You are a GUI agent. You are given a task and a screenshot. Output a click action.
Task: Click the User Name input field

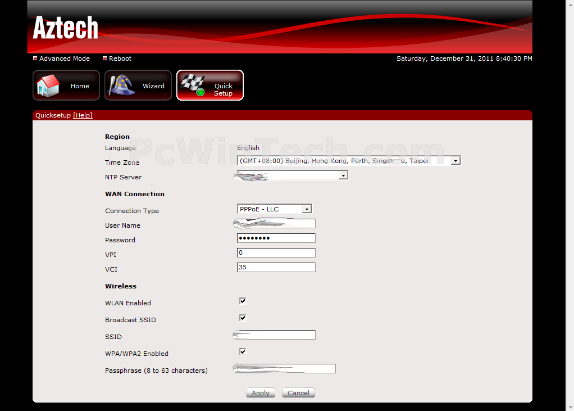pyautogui.click(x=276, y=223)
